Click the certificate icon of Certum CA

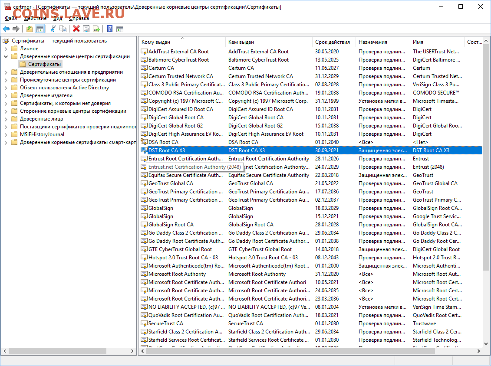point(144,68)
